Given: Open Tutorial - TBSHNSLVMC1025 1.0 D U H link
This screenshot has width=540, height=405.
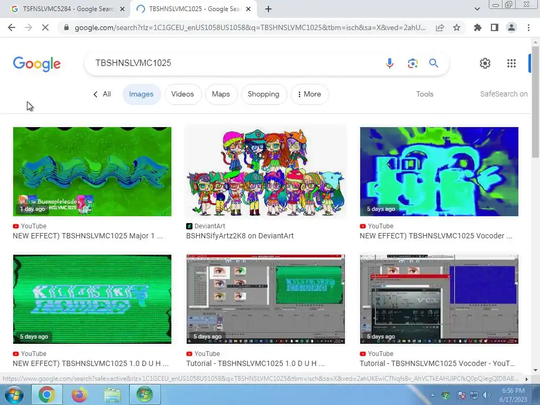Looking at the screenshot, I should click(x=255, y=363).
